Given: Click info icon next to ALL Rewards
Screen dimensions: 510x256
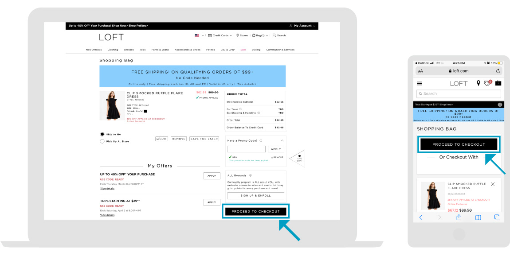Looking at the screenshot, I should pyautogui.click(x=251, y=175).
